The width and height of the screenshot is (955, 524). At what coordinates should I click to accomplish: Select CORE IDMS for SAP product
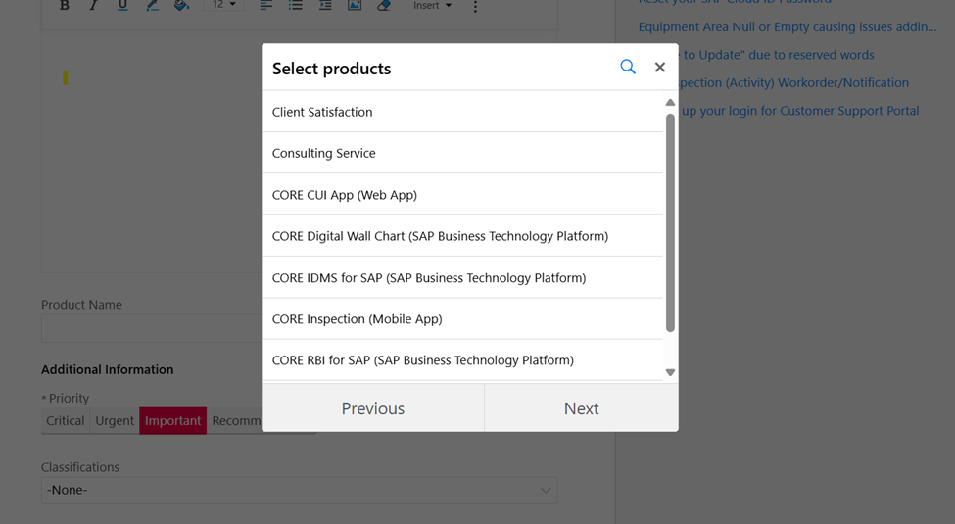462,277
